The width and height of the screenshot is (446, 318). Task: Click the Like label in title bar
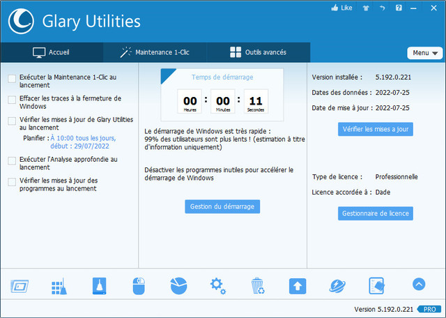click(x=346, y=8)
